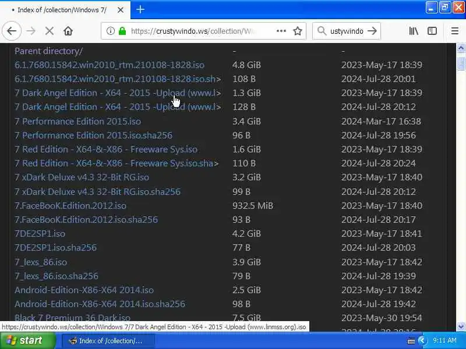Click the 9:11 AM taskbar clock

pyautogui.click(x=444, y=340)
